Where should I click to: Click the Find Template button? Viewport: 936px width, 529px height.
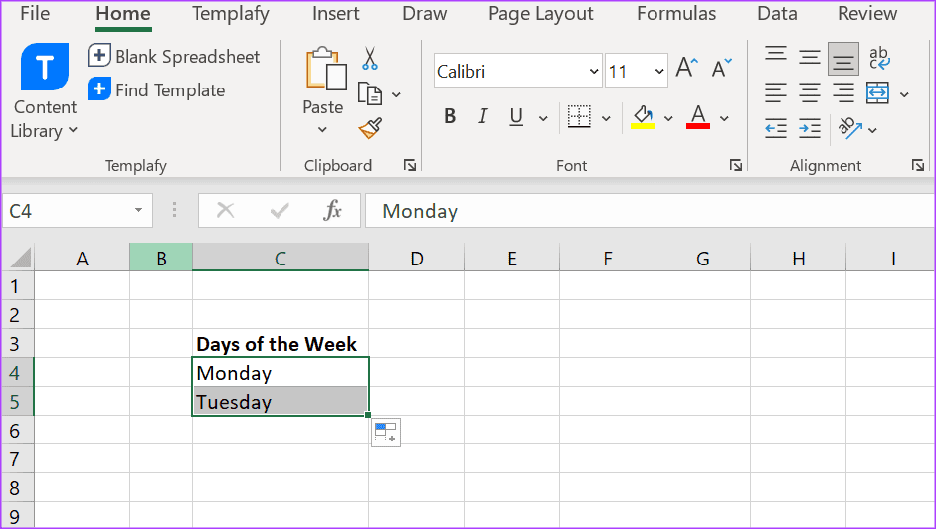point(157,90)
